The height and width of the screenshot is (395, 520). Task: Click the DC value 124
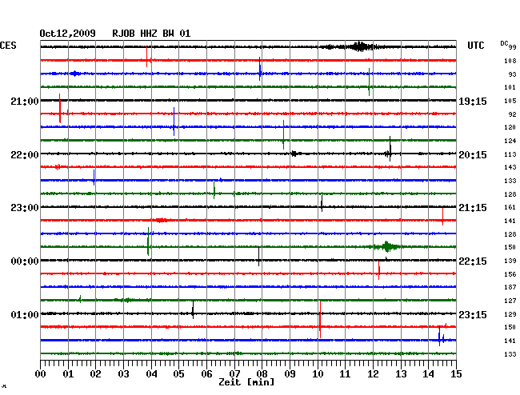pyautogui.click(x=510, y=141)
